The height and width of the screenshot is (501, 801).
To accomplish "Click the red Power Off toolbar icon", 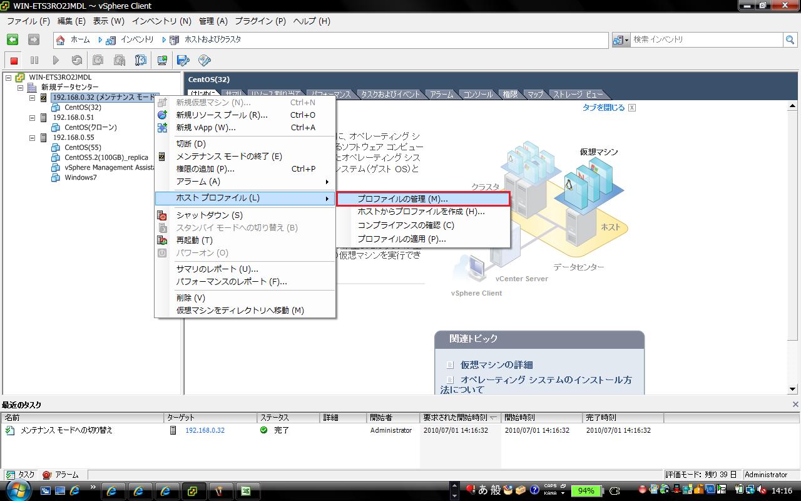I will tap(14, 60).
